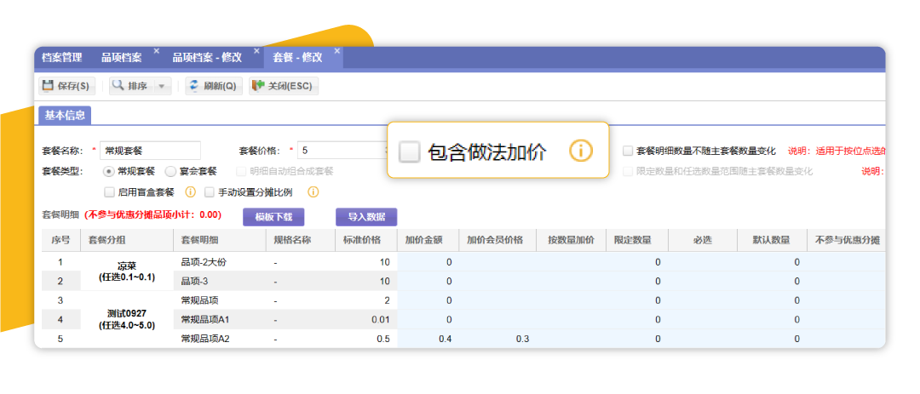The height and width of the screenshot is (394, 920).
Task: Click the 套餐明细 column header
Action: point(220,240)
